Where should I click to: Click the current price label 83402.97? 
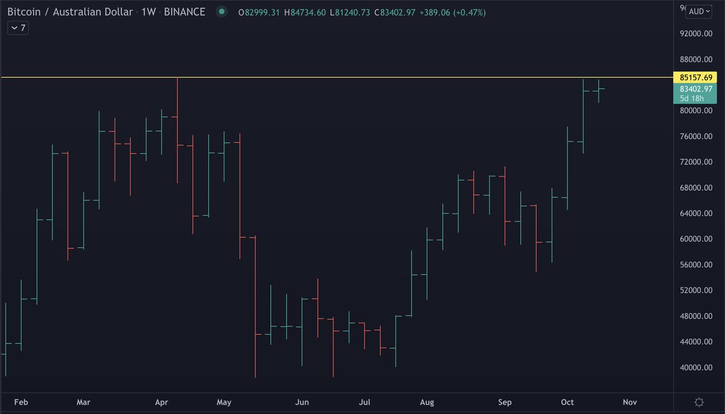coord(695,88)
